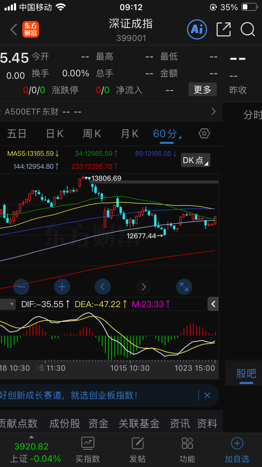Tap the 换手 0.00% value
Viewport: 262px width, 467px height.
click(x=76, y=73)
